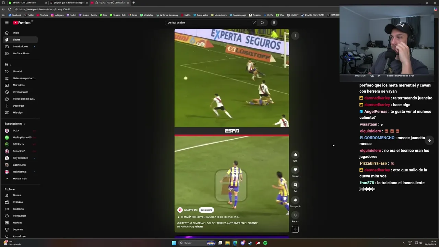Explore Películas category
The image size is (439, 247).
pyautogui.click(x=20, y=202)
